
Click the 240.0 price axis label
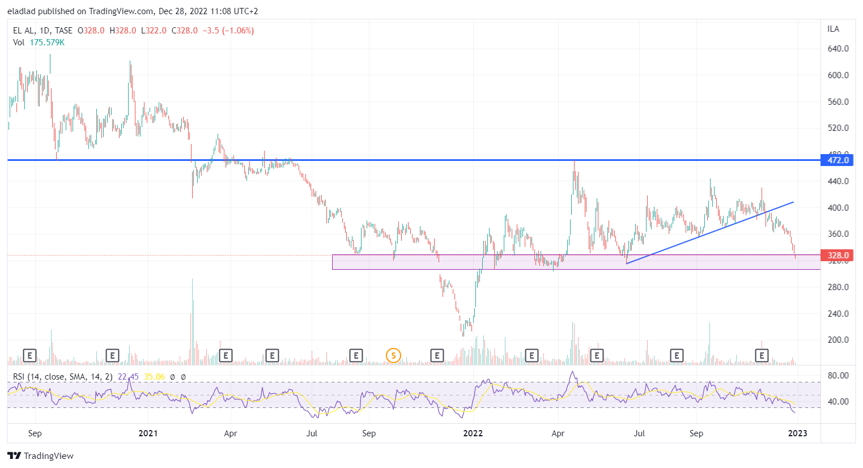(x=838, y=314)
